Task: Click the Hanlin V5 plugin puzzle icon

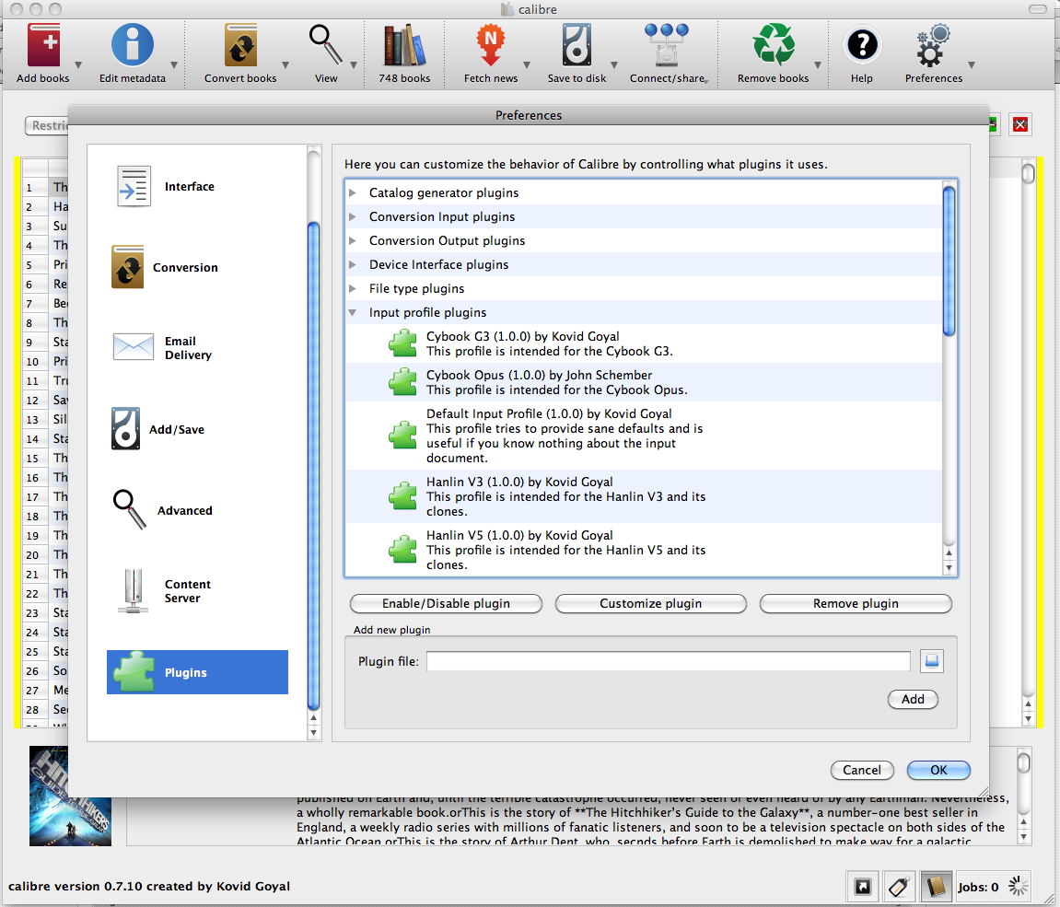Action: (x=402, y=550)
